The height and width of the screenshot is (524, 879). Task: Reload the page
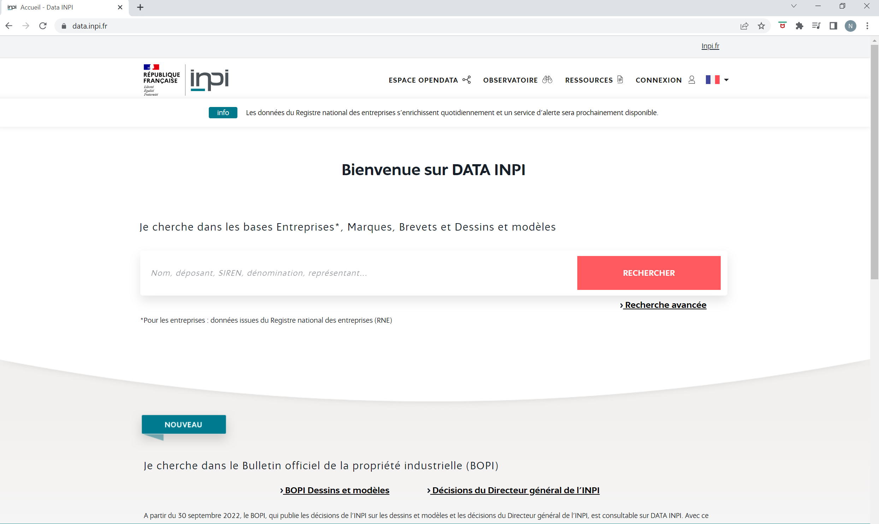tap(43, 26)
